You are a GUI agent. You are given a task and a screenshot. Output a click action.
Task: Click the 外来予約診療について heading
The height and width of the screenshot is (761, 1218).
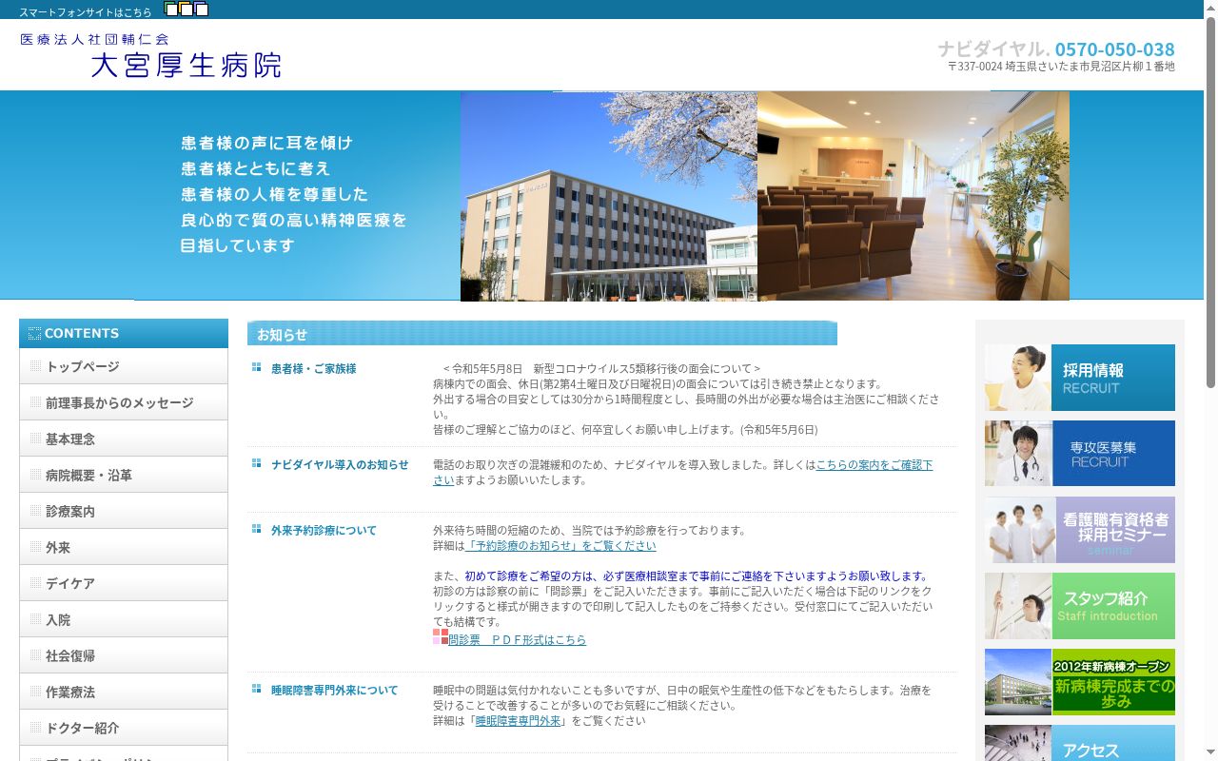point(324,531)
